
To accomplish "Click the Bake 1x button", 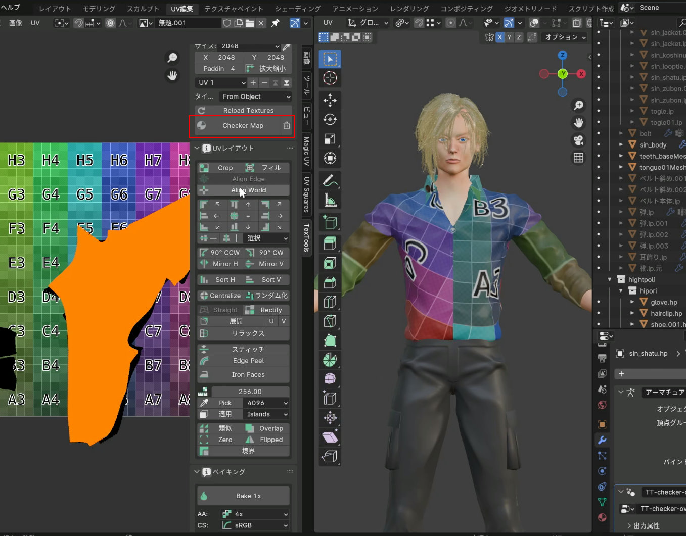I will tap(248, 496).
